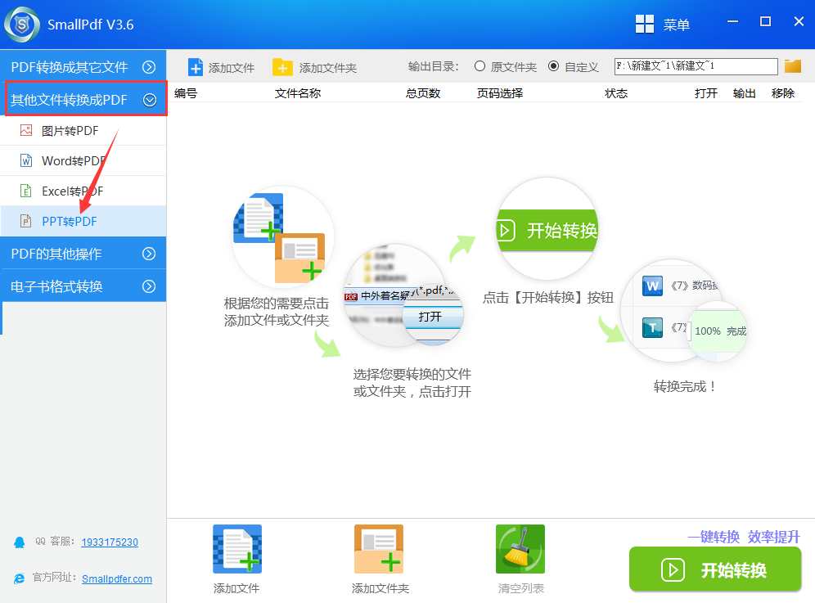
Task: Click the SmallPdf V3.6 title text
Action: point(91,25)
